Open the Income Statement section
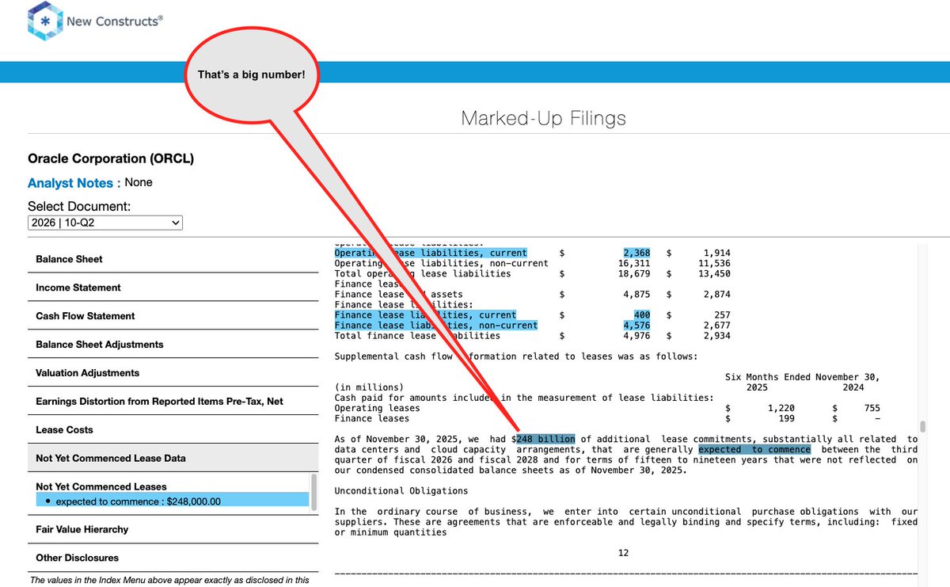 78,288
